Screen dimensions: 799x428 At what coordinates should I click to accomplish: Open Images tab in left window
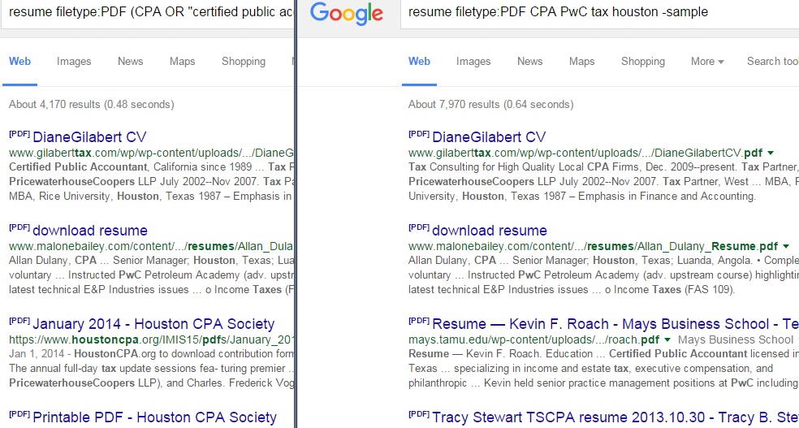tap(74, 62)
